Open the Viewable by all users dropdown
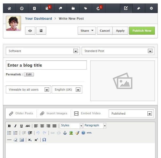This screenshot has height=158, width=161. point(28,90)
